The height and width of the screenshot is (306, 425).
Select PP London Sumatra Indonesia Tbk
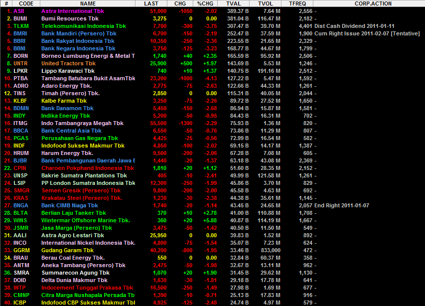click(x=88, y=183)
